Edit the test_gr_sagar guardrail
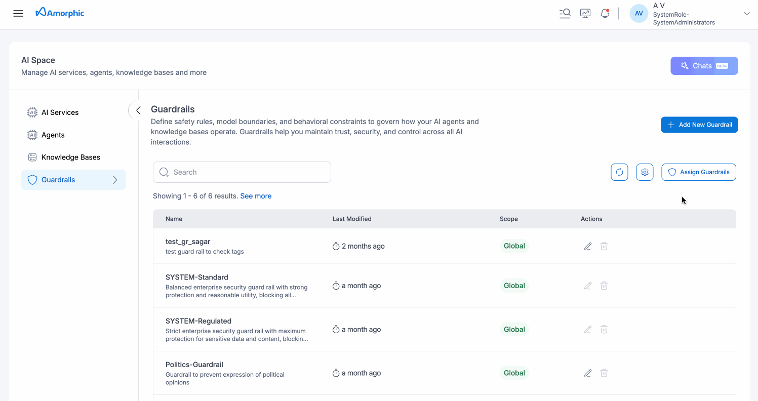This screenshot has width=758, height=401. pyautogui.click(x=587, y=246)
